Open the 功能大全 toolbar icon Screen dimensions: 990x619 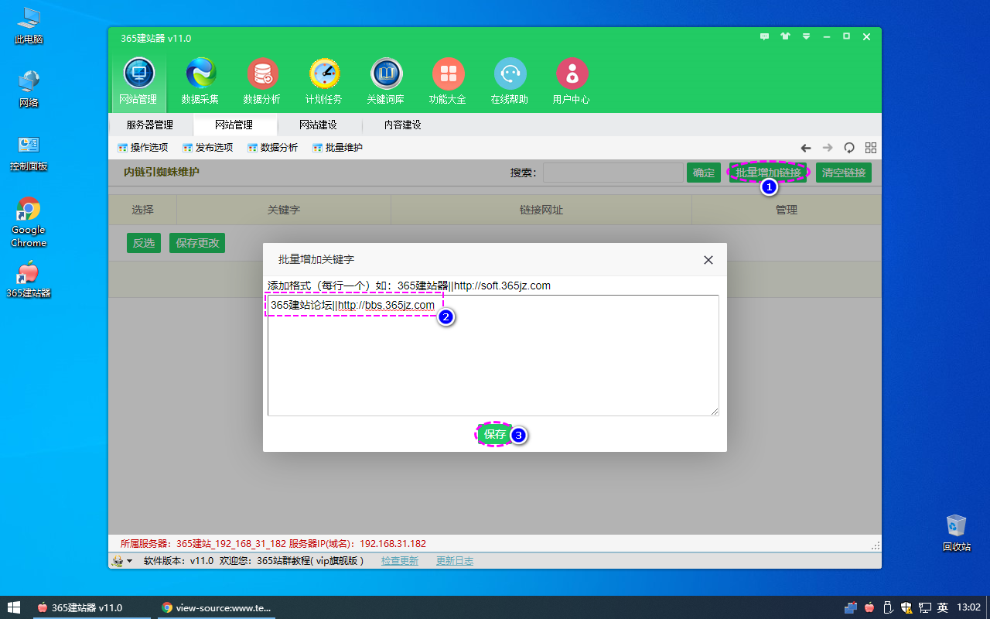pyautogui.click(x=448, y=82)
